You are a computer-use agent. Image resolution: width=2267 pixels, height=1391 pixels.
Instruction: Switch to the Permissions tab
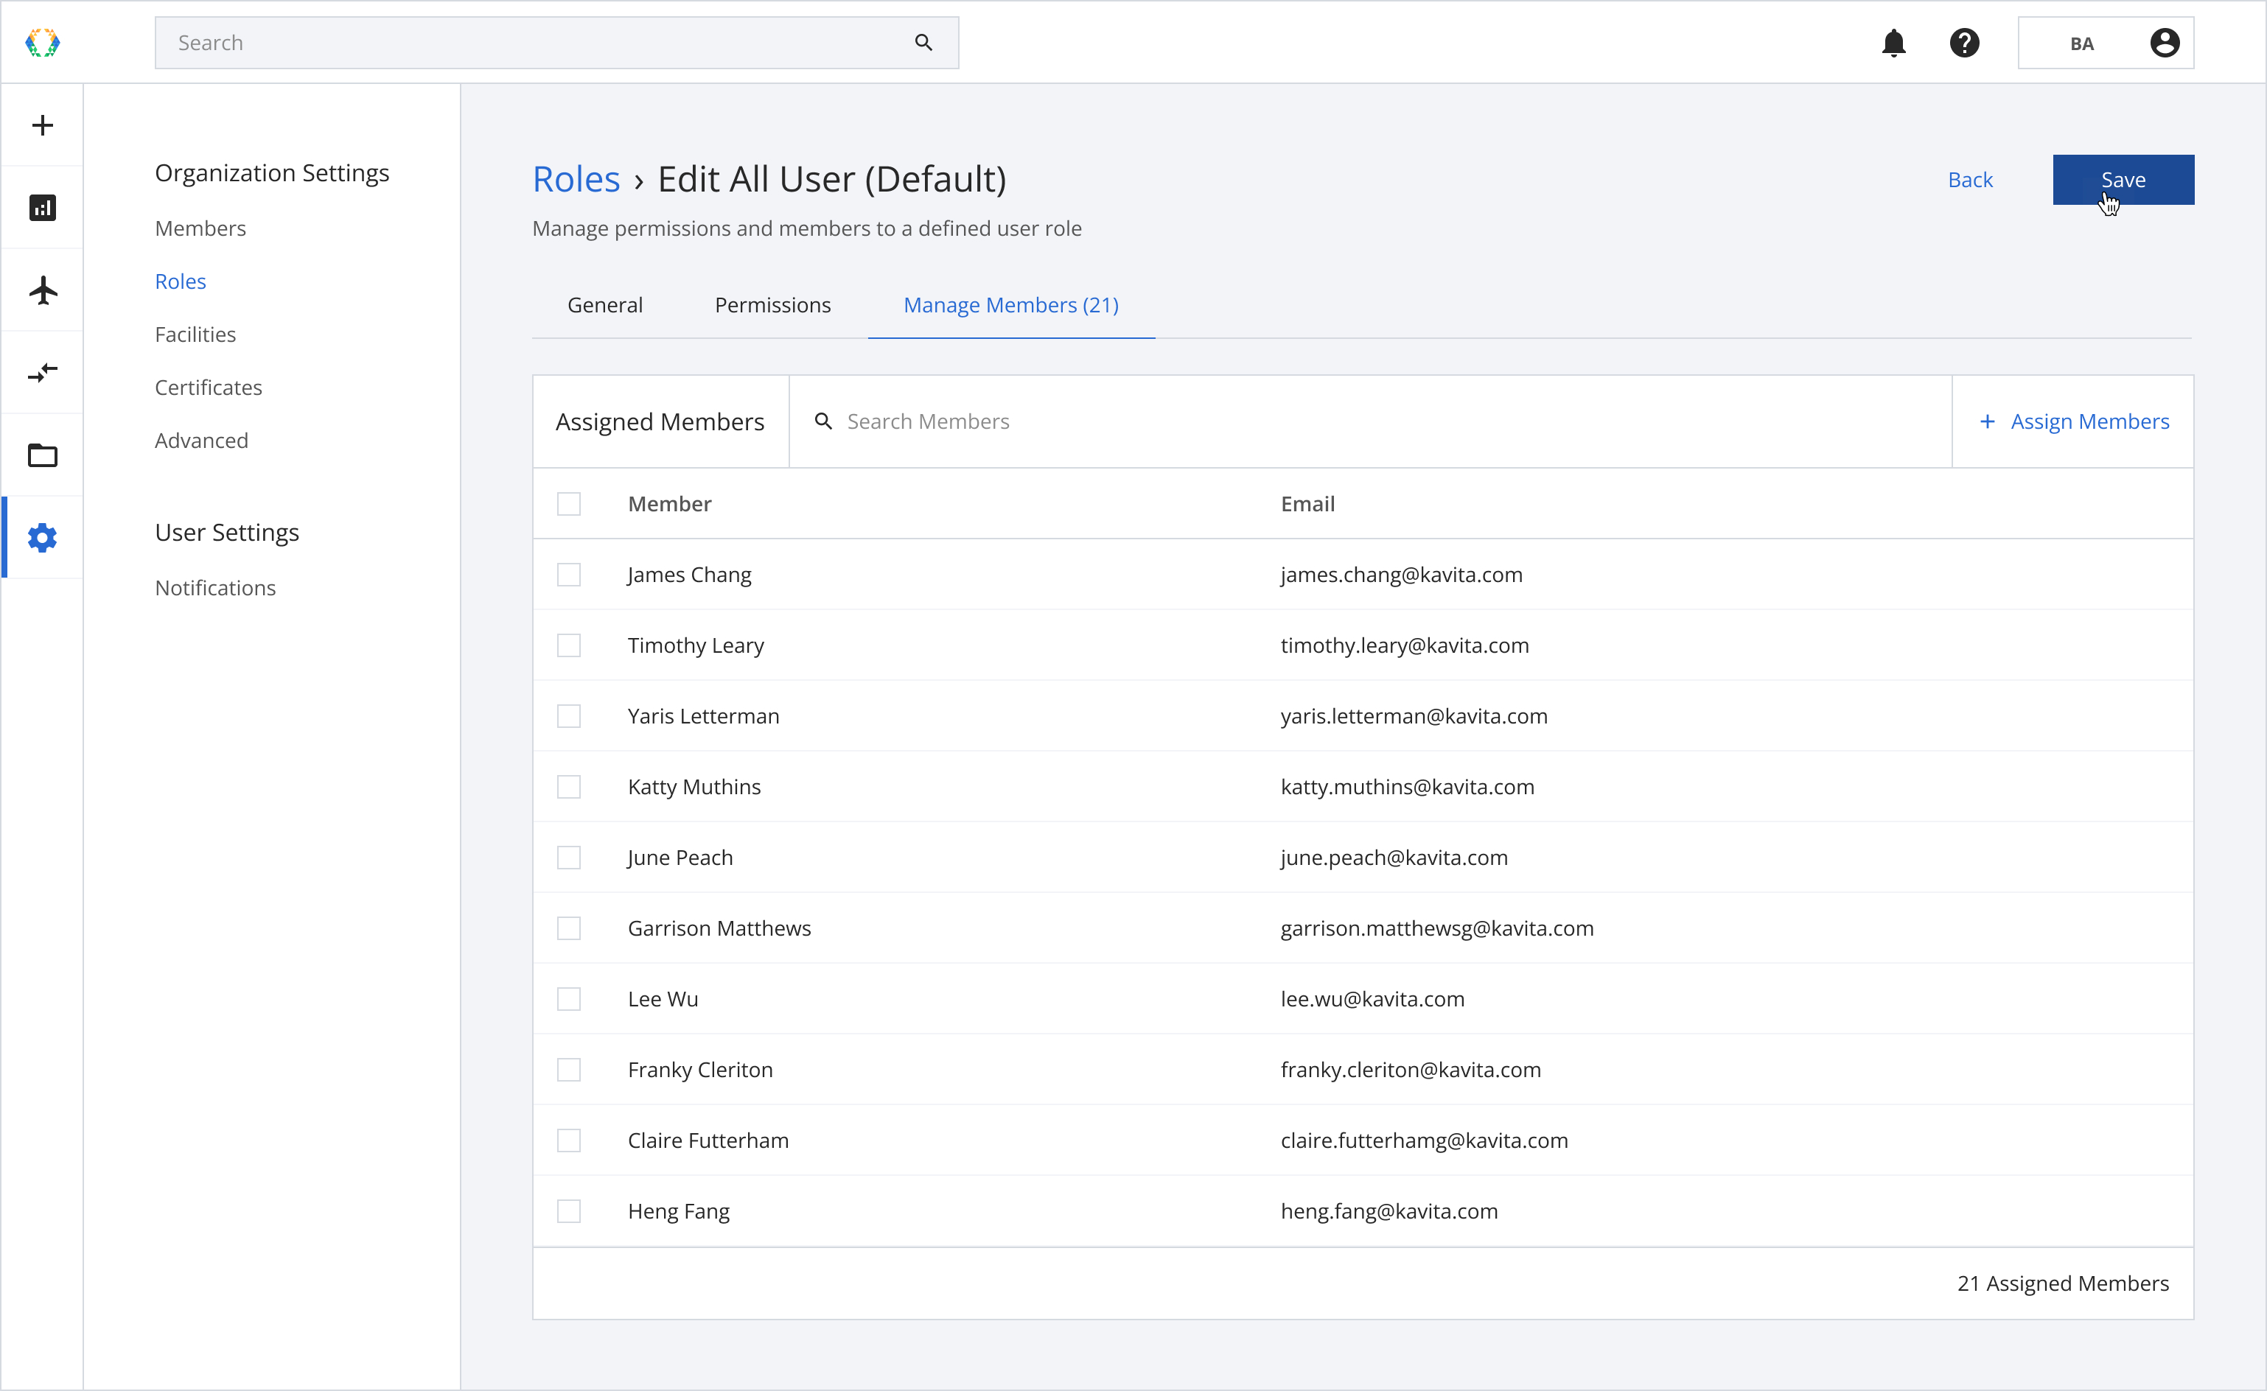[773, 304]
